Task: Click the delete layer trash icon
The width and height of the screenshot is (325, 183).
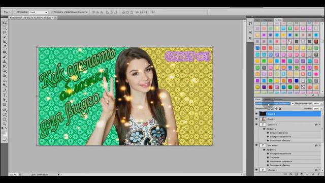Action: (318, 174)
